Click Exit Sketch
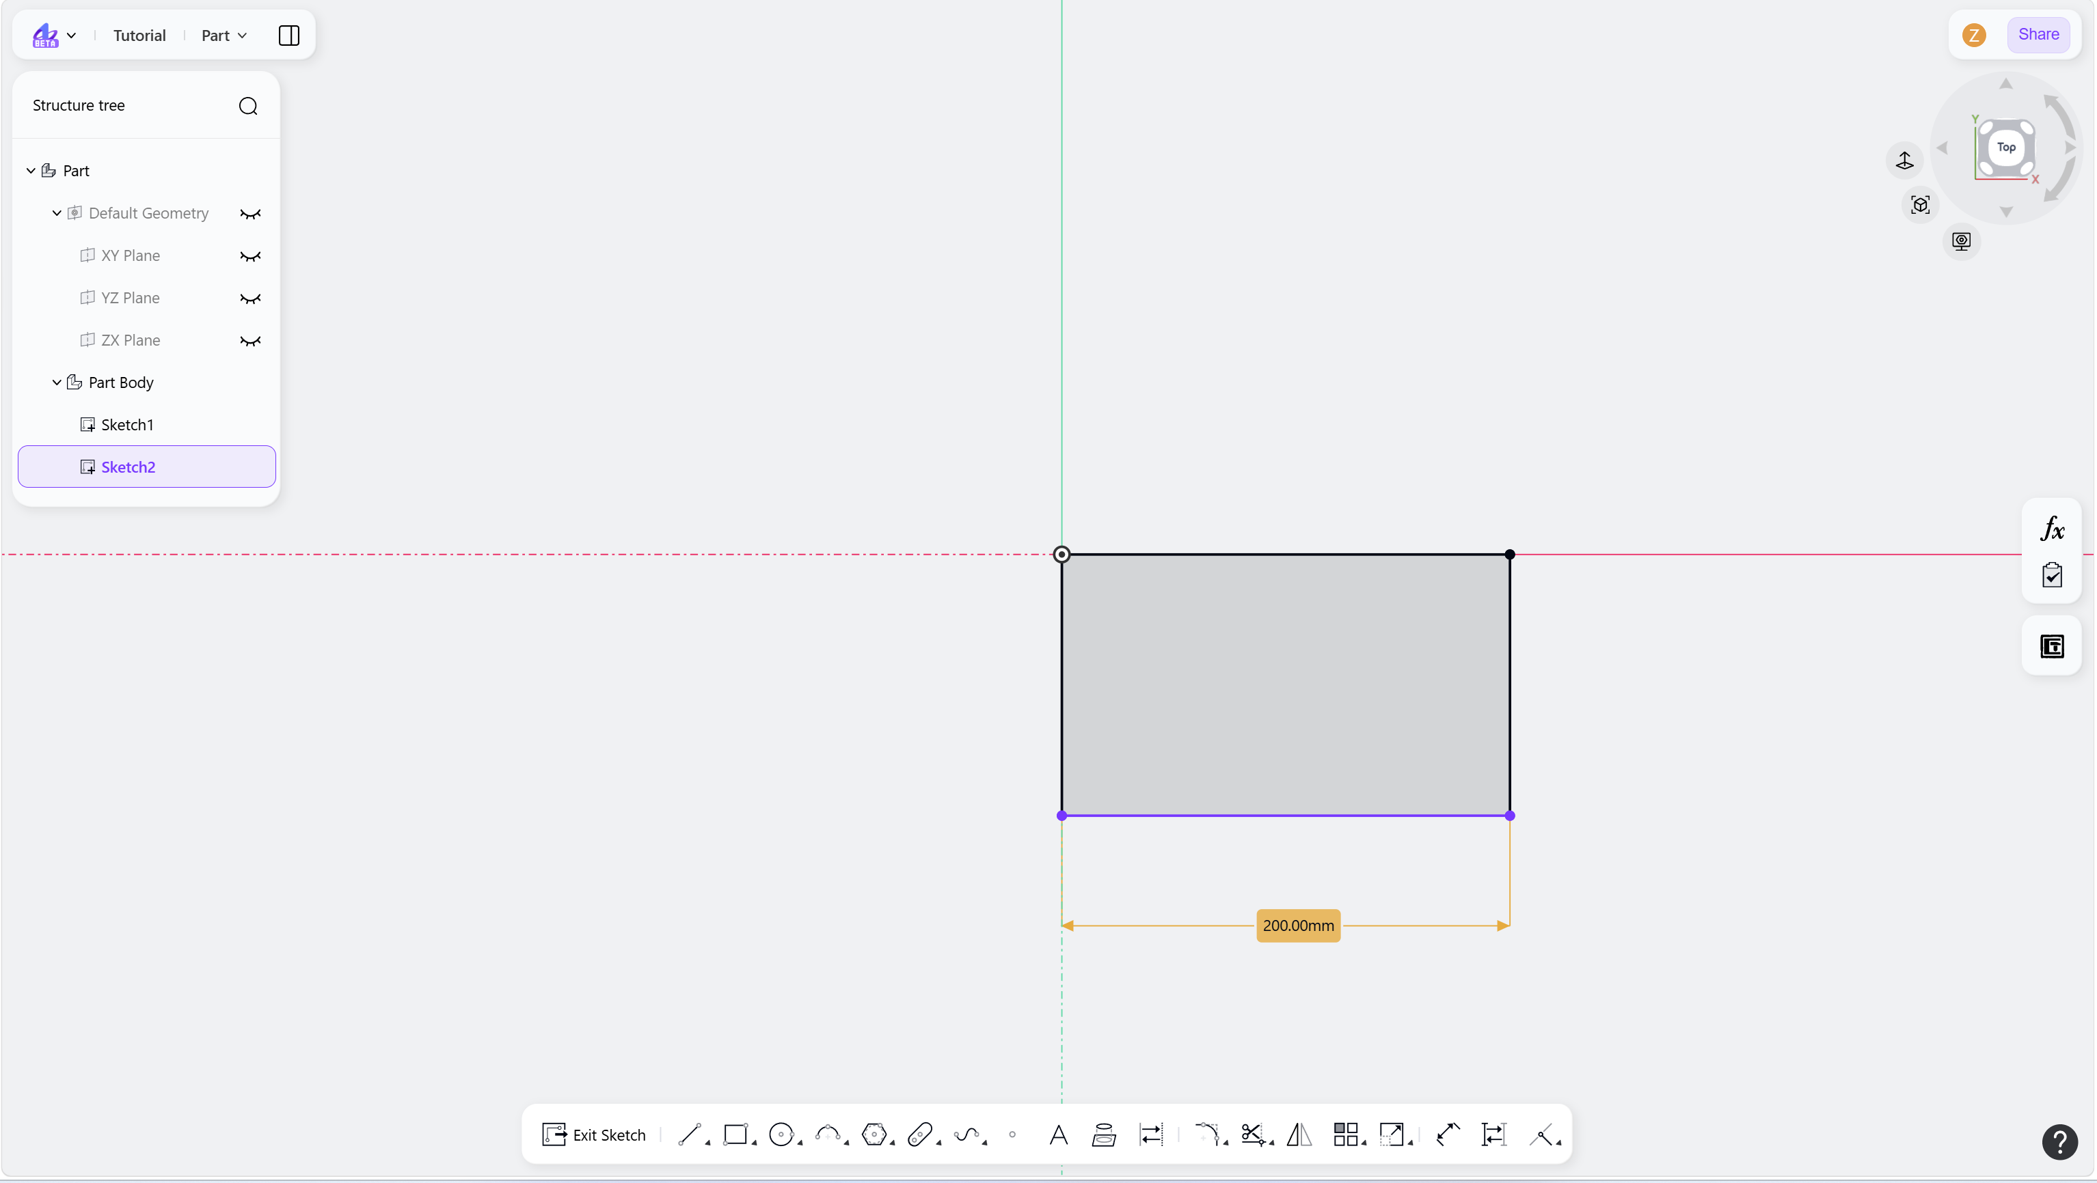The height and width of the screenshot is (1183, 2097). (x=593, y=1135)
